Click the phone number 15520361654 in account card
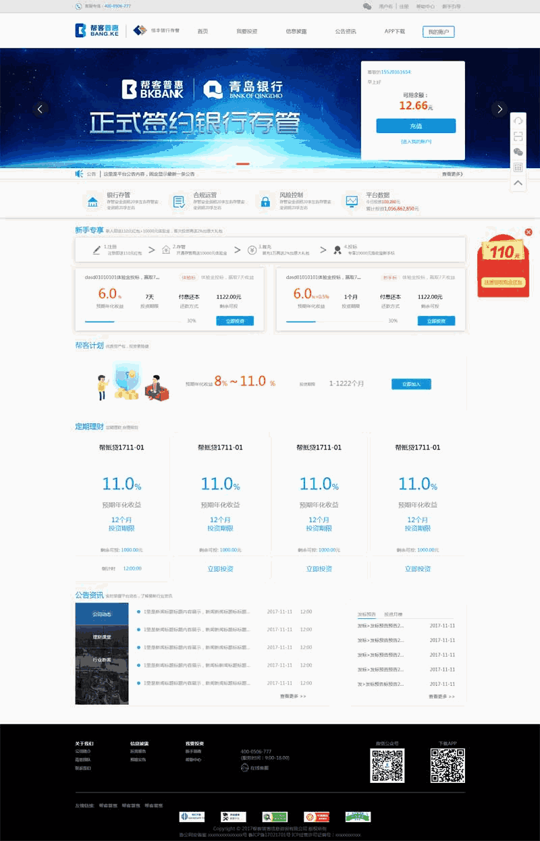 pos(396,72)
